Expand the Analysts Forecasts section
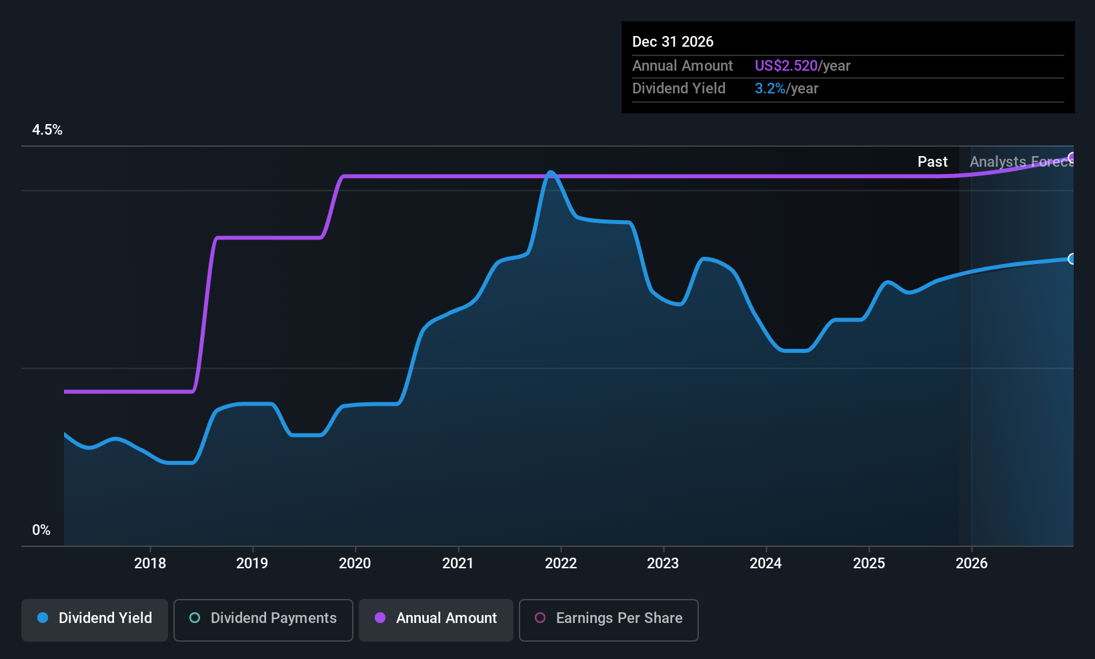Screen dimensions: 1095x659 (1020, 161)
